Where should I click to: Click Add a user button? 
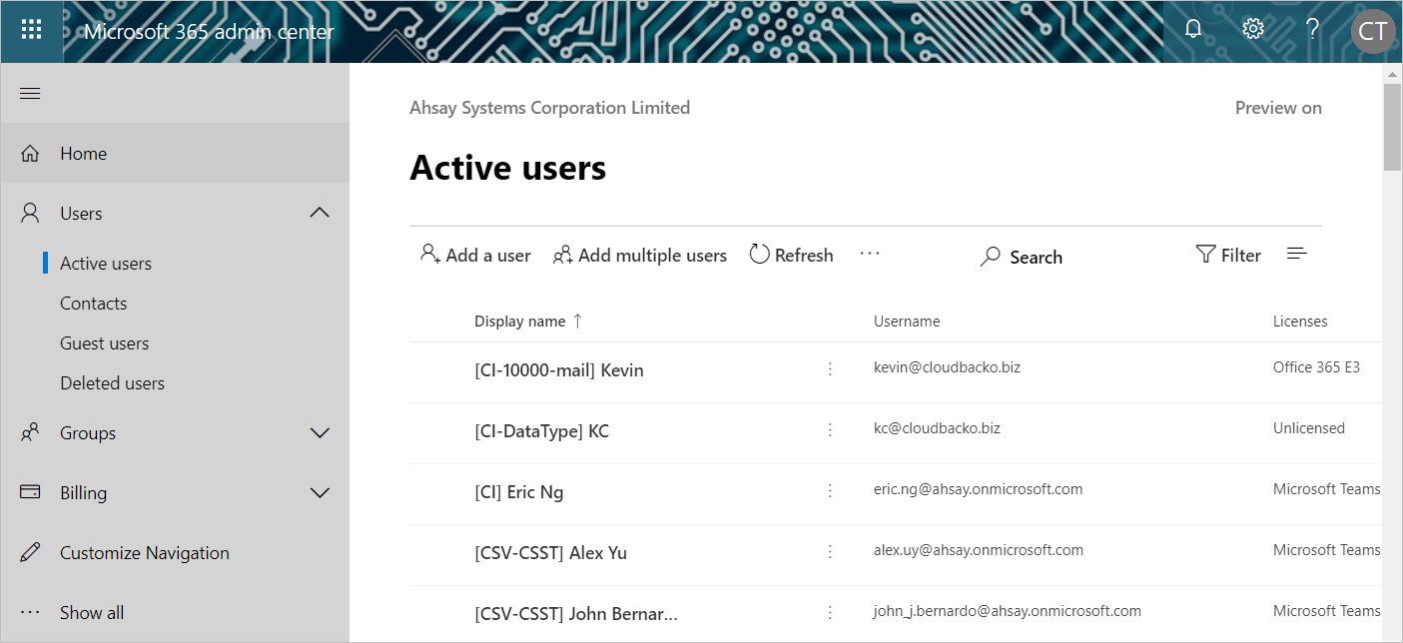coord(475,256)
